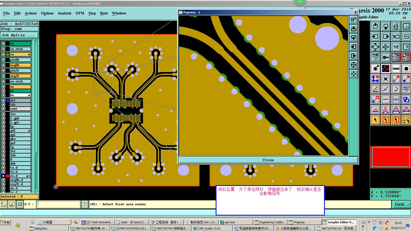Open the wrench and palette settings icon
Screen dimensions: 411x231
(375, 57)
